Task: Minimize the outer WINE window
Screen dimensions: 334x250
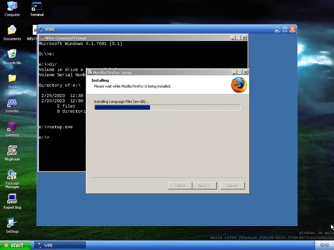Action: pyautogui.click(x=277, y=29)
